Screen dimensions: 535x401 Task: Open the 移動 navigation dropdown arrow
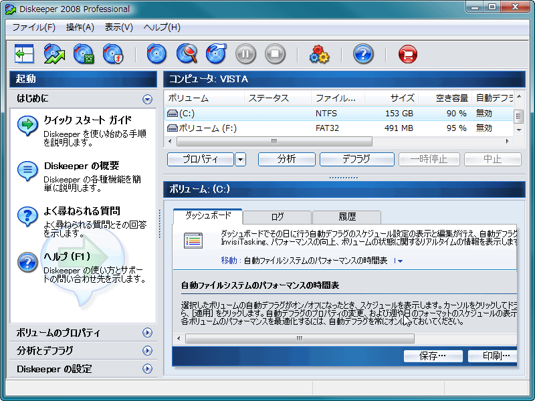pos(400,261)
